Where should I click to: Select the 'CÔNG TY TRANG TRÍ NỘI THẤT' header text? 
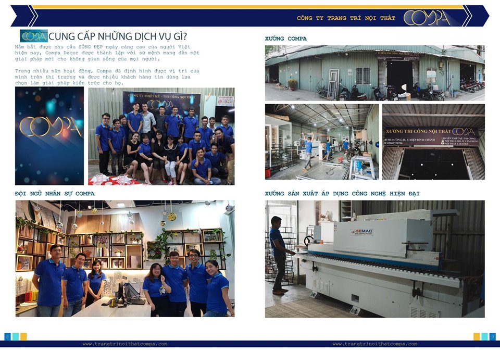346,18
